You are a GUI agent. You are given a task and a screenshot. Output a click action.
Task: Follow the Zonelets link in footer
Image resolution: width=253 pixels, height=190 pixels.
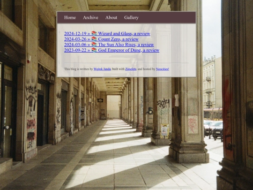coord(131,69)
